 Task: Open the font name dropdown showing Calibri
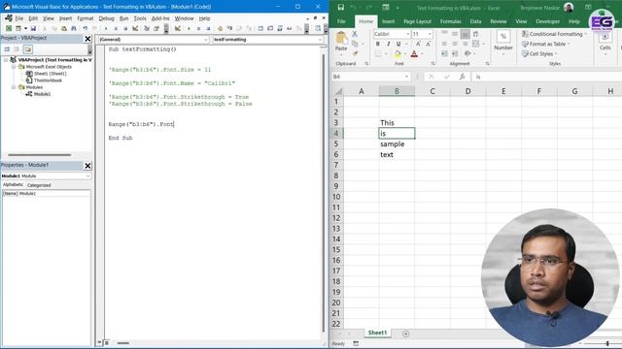pyautogui.click(x=408, y=34)
